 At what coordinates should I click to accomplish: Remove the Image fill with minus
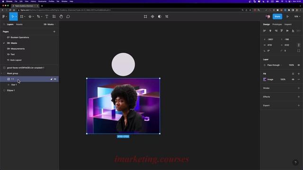[299, 79]
